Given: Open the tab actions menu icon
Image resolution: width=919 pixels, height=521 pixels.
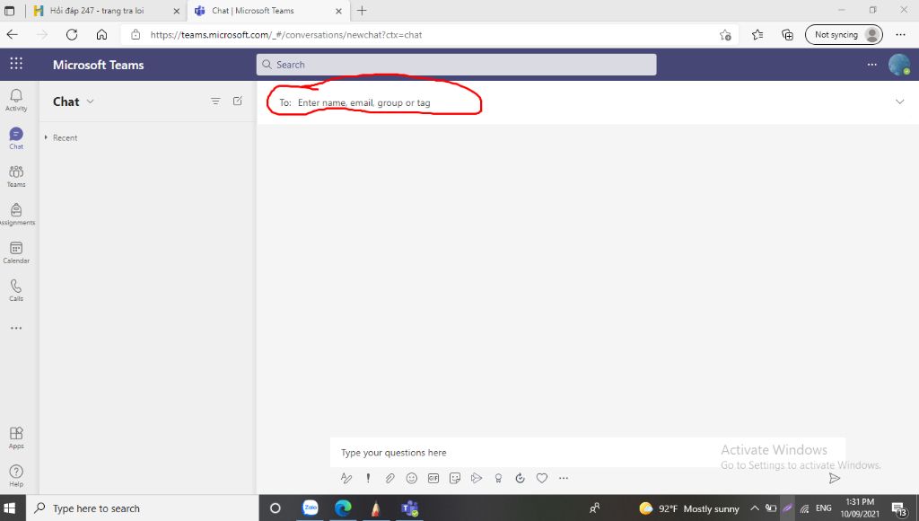Looking at the screenshot, I should click(x=9, y=11).
